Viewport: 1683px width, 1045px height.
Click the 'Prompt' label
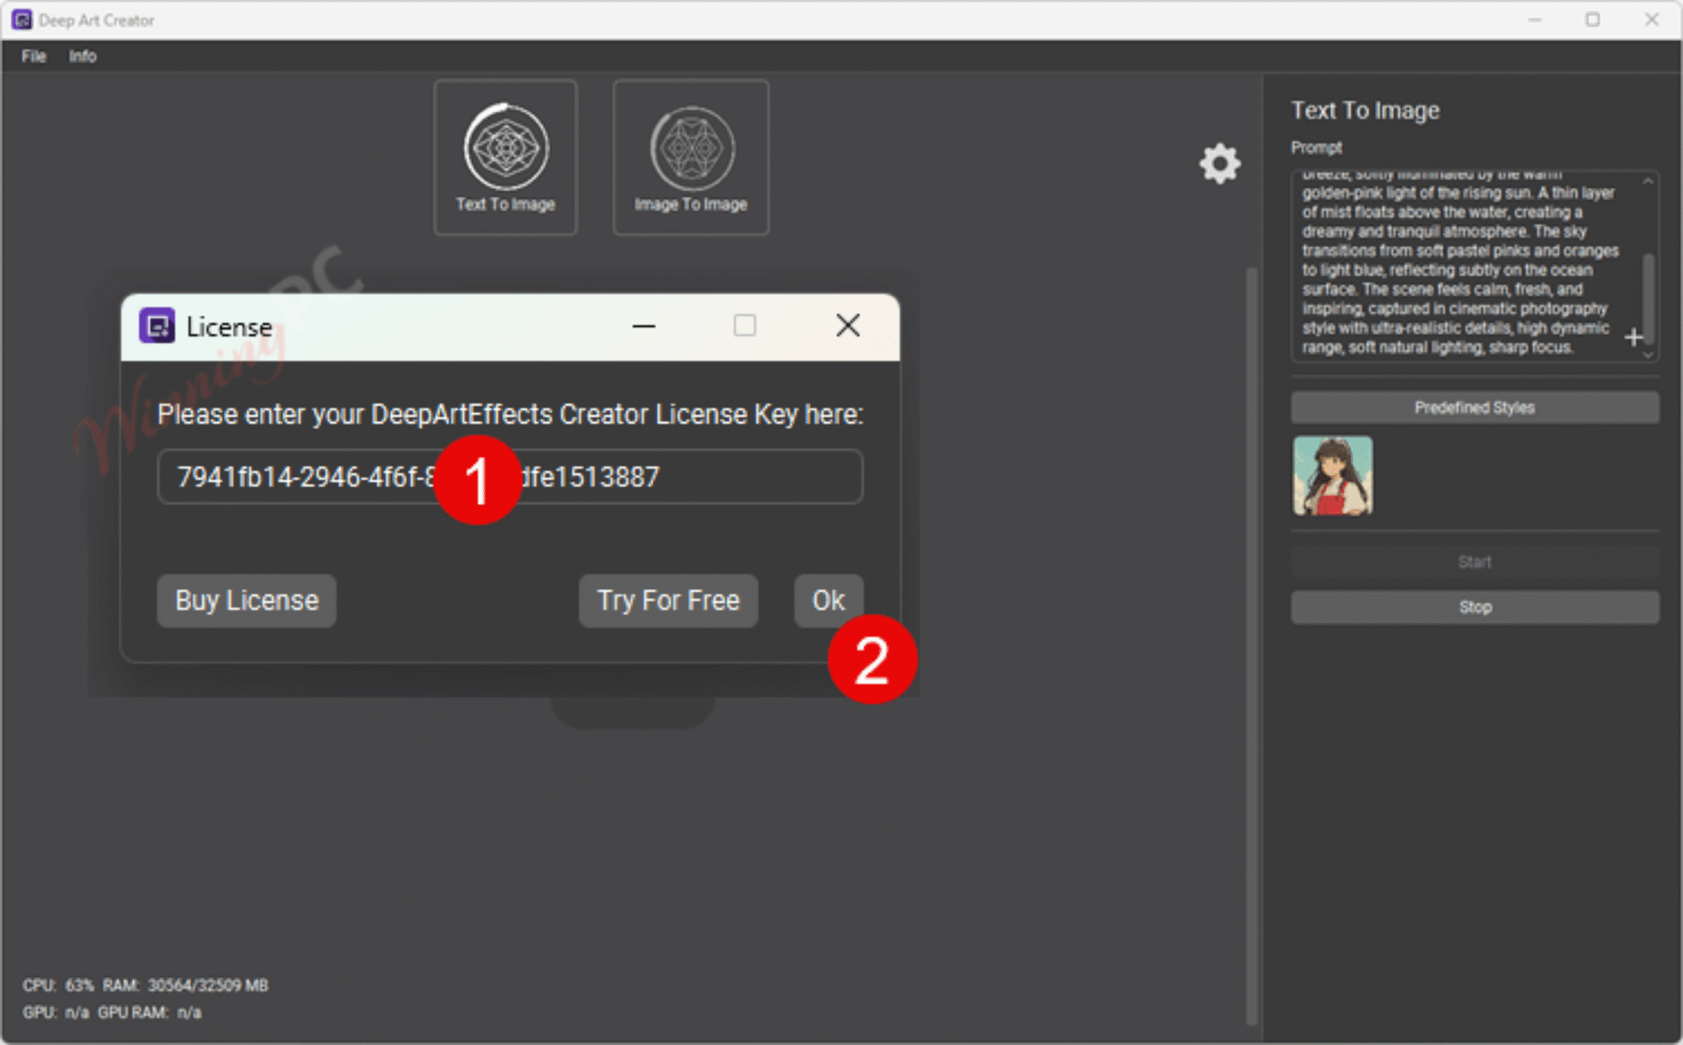(1316, 148)
